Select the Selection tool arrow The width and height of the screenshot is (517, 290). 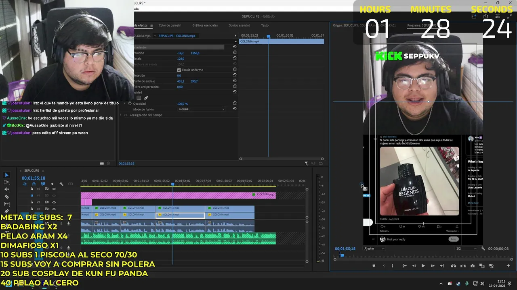point(6,175)
